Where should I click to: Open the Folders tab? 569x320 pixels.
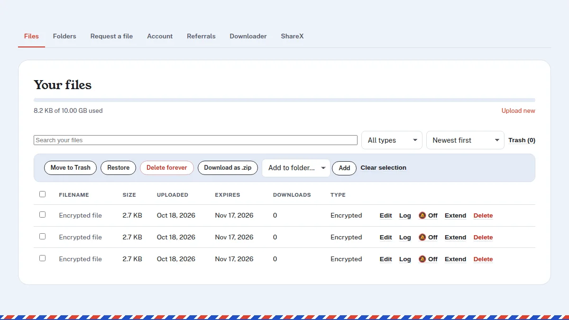pyautogui.click(x=64, y=36)
